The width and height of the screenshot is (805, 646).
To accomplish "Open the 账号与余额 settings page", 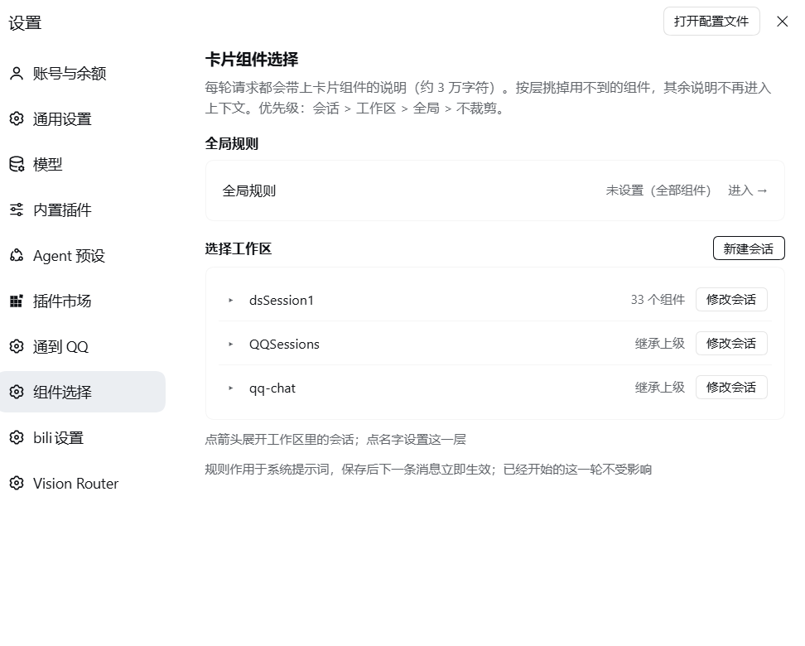I will pos(82,74).
